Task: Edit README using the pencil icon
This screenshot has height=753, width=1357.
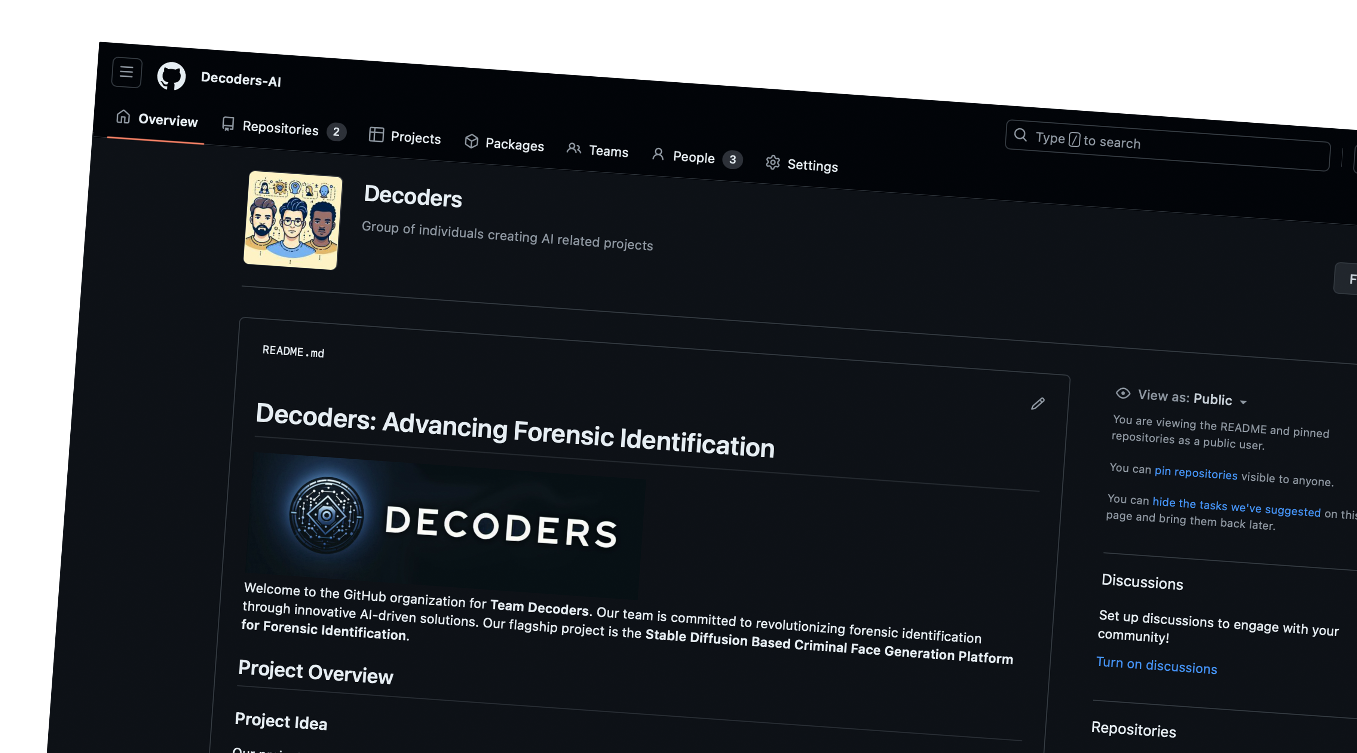Action: click(x=1038, y=404)
